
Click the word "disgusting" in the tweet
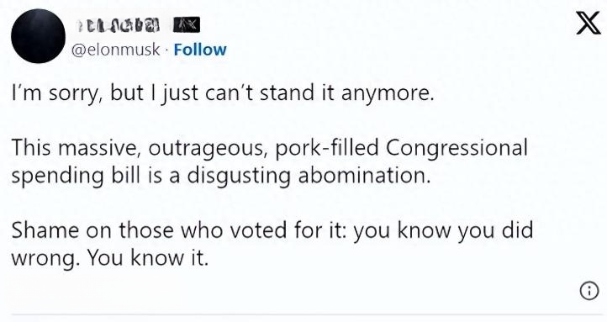click(x=239, y=177)
